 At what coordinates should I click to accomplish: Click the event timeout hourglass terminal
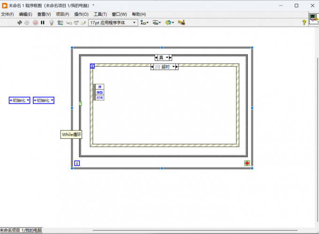[92, 66]
